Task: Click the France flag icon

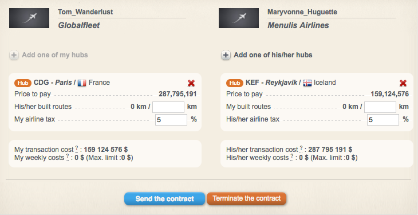Action: pyautogui.click(x=82, y=83)
